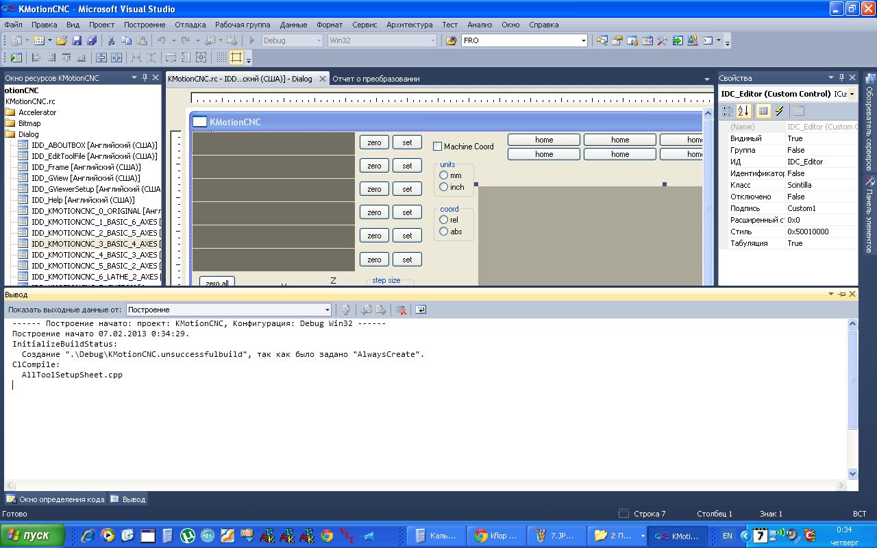This screenshot has width=877, height=548.
Task: Open Solution Explorer from the toolbar icon
Action: (602, 40)
